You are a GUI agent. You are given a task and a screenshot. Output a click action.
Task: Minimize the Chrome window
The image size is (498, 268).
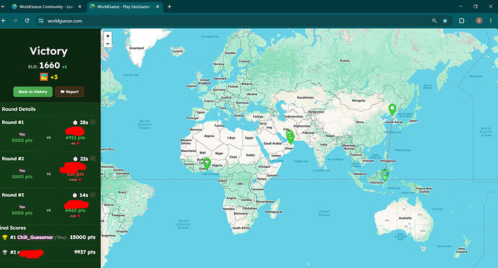pyautogui.click(x=461, y=6)
